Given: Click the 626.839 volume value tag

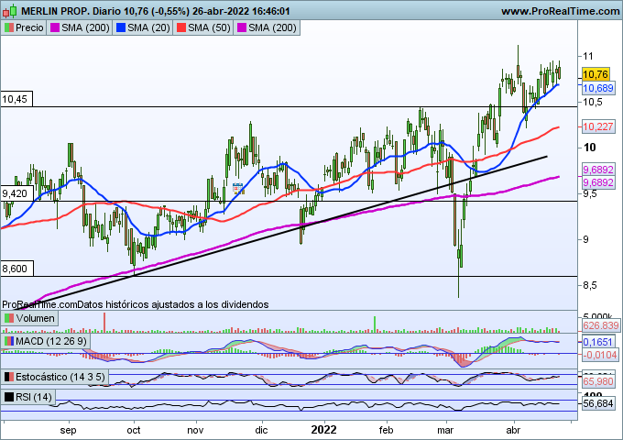Looking at the screenshot, I should [601, 325].
